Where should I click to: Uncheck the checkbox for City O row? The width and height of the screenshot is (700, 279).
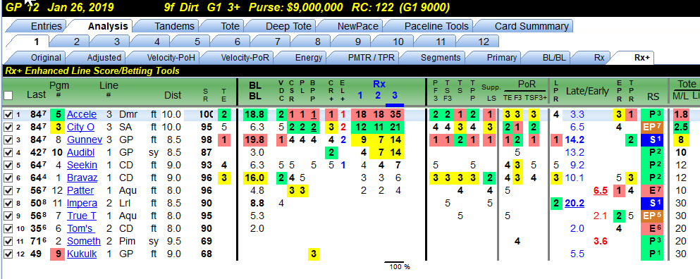point(8,128)
